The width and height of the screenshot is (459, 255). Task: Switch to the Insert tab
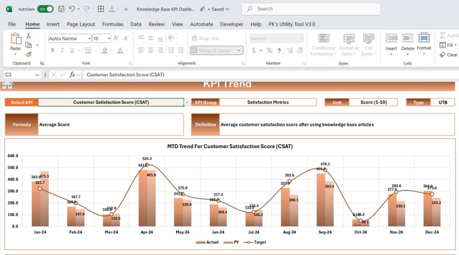point(53,24)
